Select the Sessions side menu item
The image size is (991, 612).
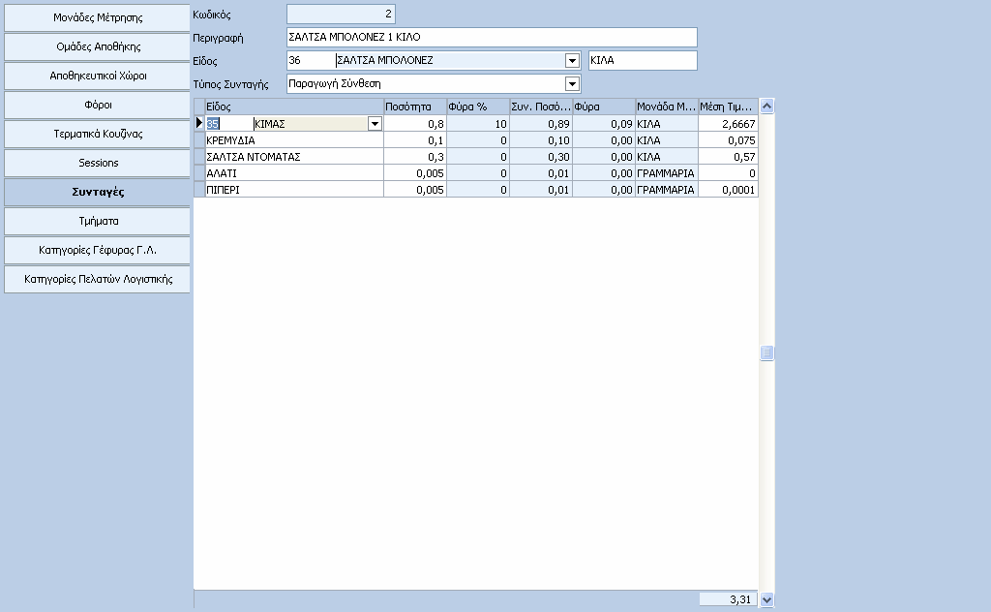click(x=98, y=163)
